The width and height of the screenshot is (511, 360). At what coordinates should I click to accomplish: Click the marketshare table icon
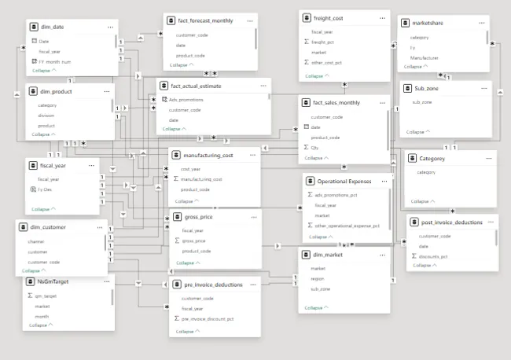coord(405,23)
